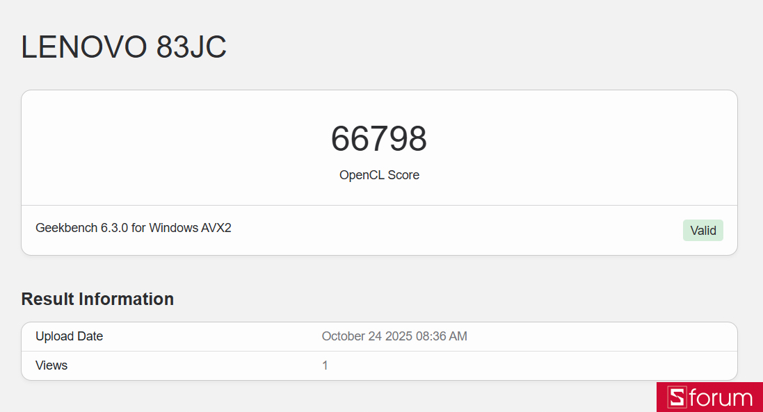The width and height of the screenshot is (763, 412).
Task: Click the green Valid badge
Action: [x=702, y=231]
